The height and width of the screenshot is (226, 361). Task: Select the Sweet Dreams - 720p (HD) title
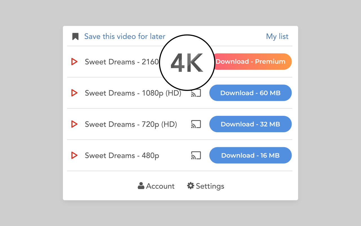[x=131, y=124]
